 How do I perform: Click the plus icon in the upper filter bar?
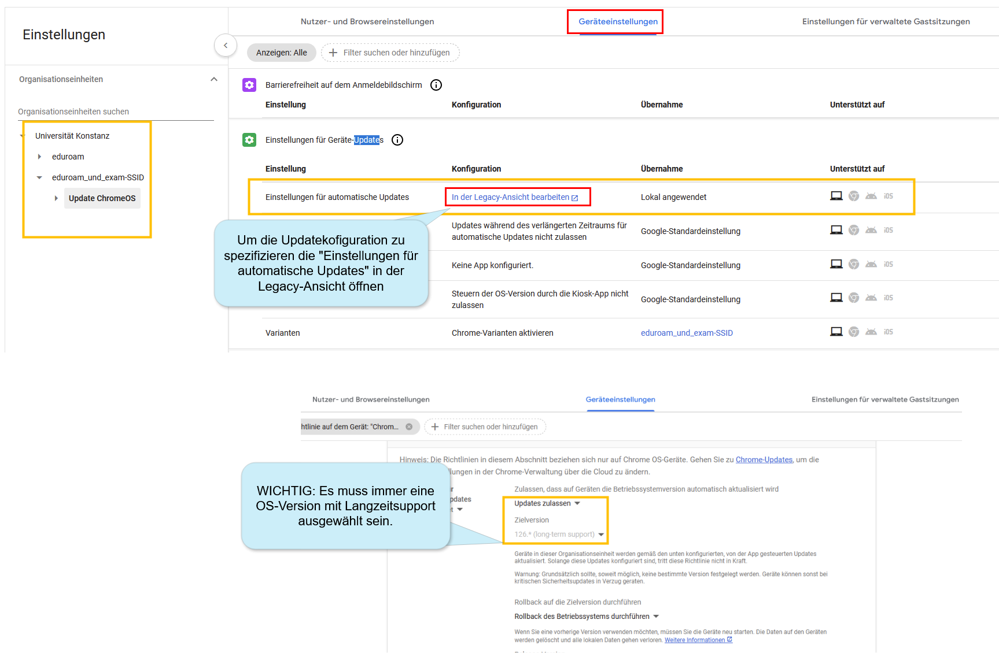click(x=333, y=53)
